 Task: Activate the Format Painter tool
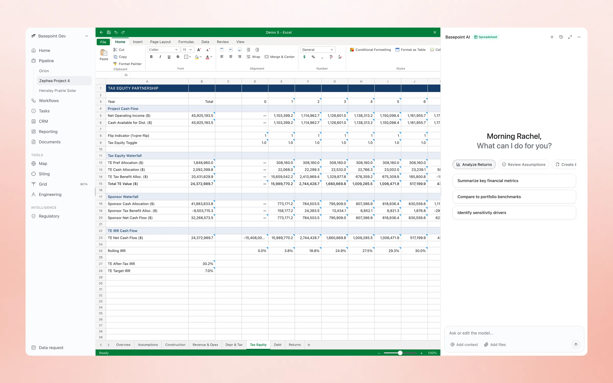127,64
